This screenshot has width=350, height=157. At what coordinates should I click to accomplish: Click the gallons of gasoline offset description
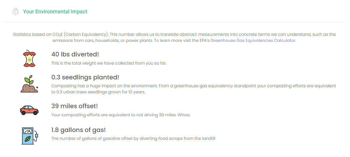point(133,138)
